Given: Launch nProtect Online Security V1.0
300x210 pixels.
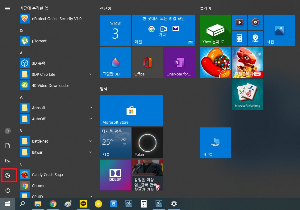Looking at the screenshot, I should point(56,19).
